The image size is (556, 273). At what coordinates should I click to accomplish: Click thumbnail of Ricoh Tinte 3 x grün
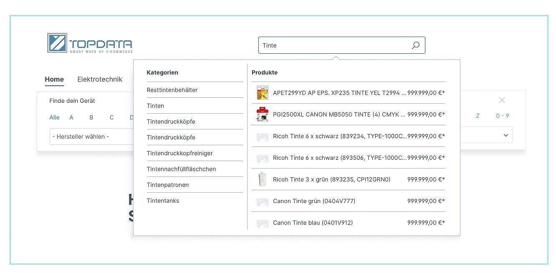coord(262,179)
